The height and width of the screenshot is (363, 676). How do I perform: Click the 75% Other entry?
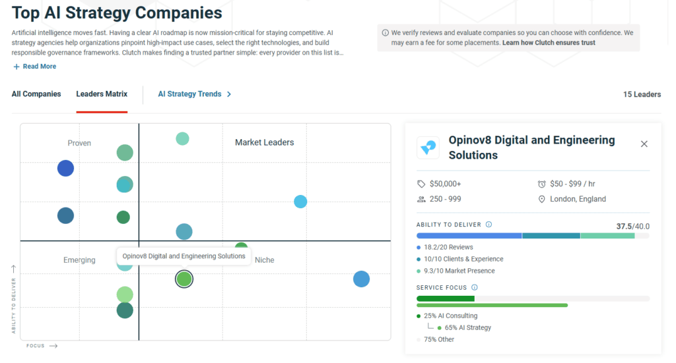pos(439,339)
